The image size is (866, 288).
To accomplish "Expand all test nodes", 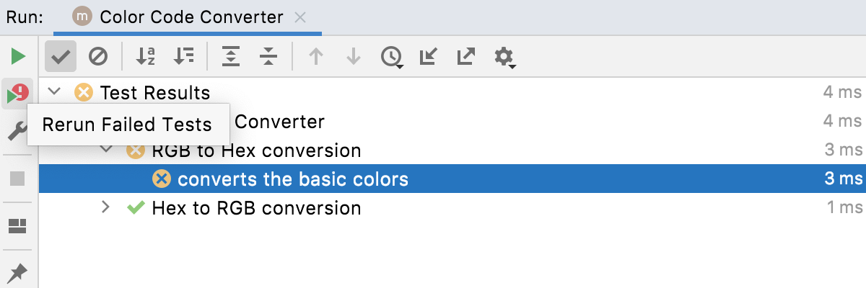I will [231, 56].
